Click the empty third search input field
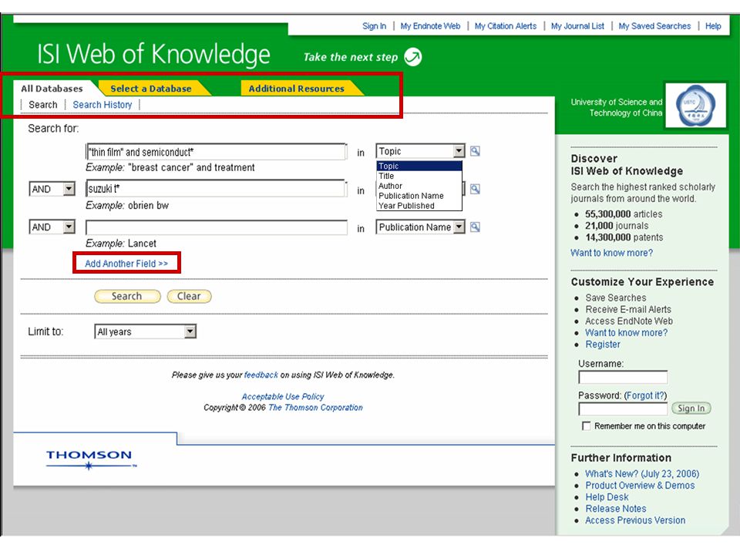740x555 pixels. coord(216,227)
